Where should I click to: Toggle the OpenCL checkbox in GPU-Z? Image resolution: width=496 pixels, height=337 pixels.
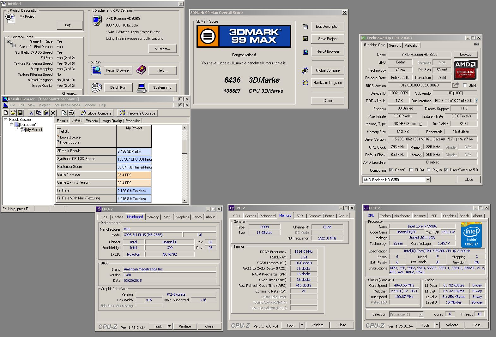(391, 170)
